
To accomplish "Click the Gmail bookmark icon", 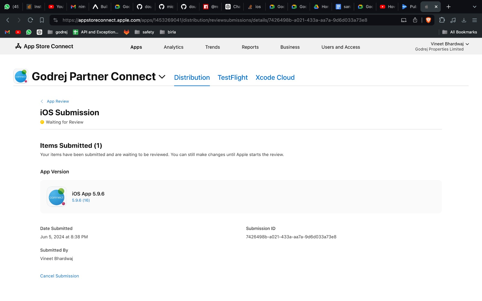I will 8,32.
